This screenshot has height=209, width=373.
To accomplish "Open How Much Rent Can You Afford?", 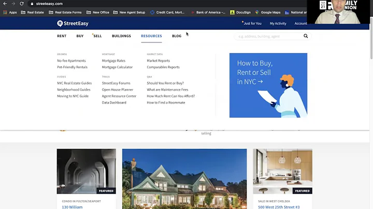I will pos(170,96).
